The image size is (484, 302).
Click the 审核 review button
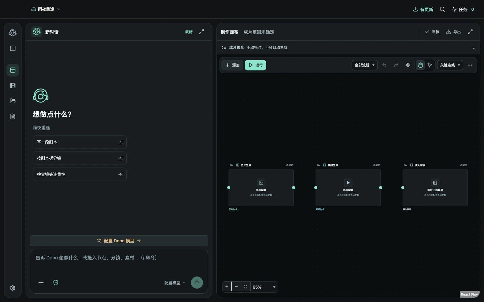coord(432,32)
